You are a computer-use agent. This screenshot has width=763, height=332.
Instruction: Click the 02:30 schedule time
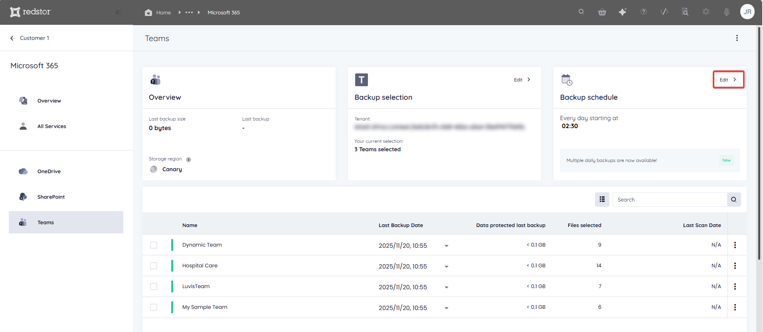[570, 126]
